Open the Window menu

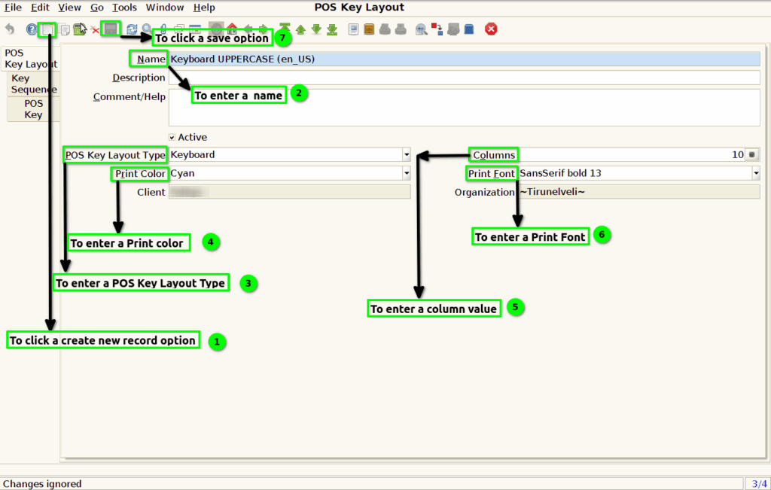pos(165,8)
